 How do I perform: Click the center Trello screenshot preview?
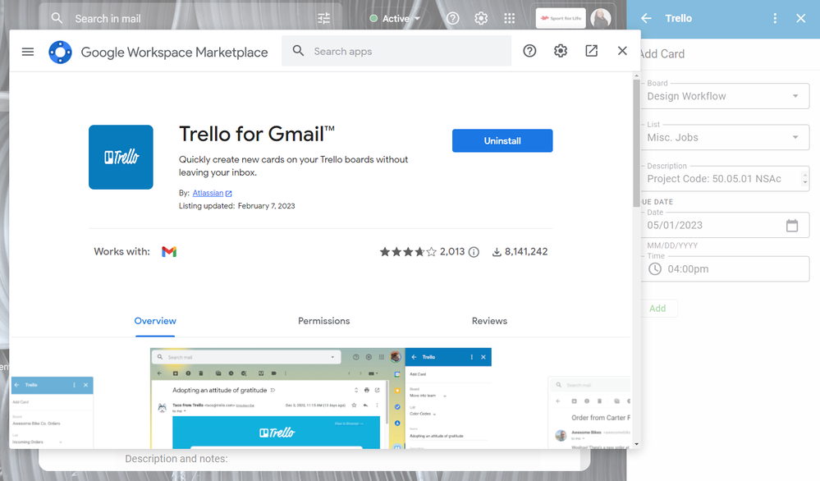coord(321,398)
